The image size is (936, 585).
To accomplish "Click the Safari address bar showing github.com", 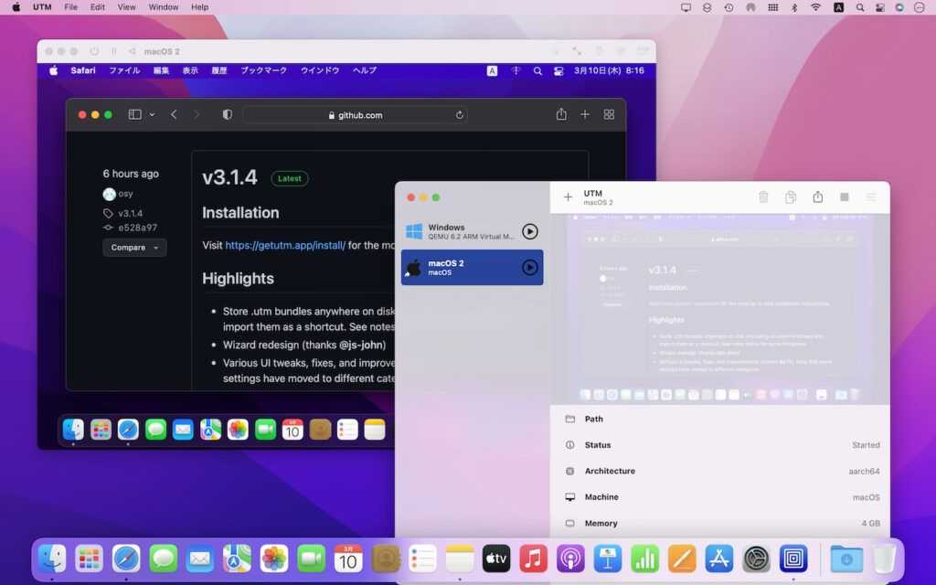I will tap(355, 114).
